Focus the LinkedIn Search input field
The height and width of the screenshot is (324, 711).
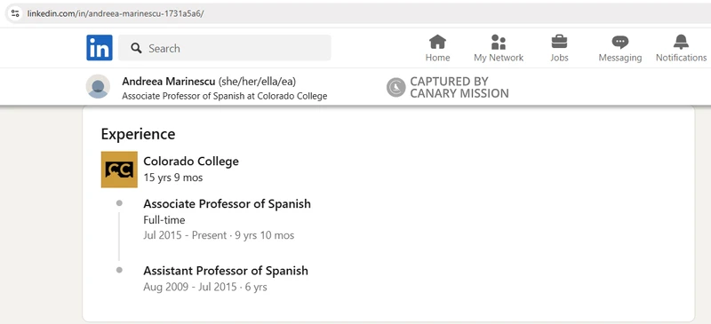click(225, 48)
